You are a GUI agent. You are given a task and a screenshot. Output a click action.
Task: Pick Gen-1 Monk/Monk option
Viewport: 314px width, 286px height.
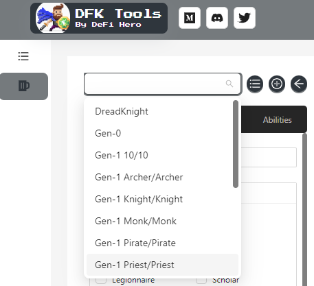pos(162,221)
